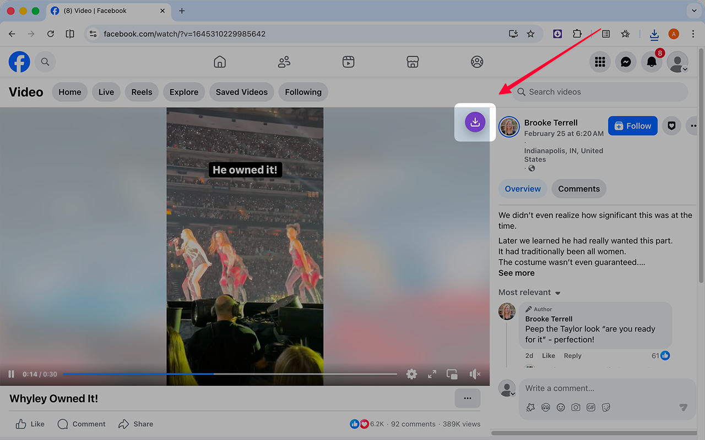This screenshot has width=705, height=440.
Task: Go back to previous page
Action: coord(12,34)
